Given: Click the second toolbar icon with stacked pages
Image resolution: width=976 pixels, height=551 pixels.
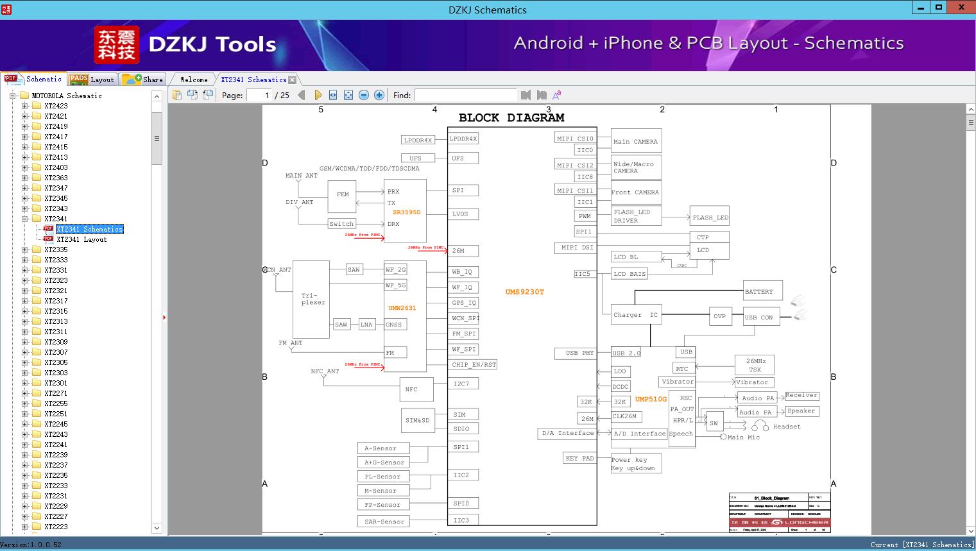Looking at the screenshot, I should (x=193, y=95).
